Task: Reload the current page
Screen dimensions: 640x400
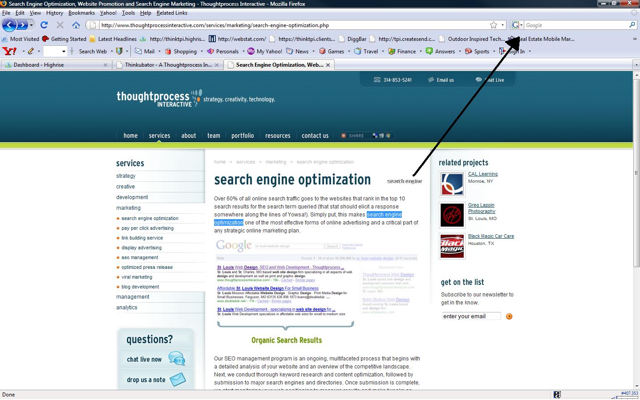Action: (x=44, y=25)
